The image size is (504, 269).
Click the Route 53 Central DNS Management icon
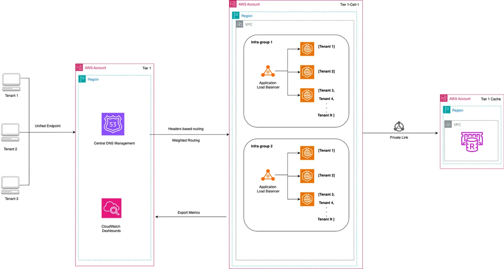pos(113,124)
